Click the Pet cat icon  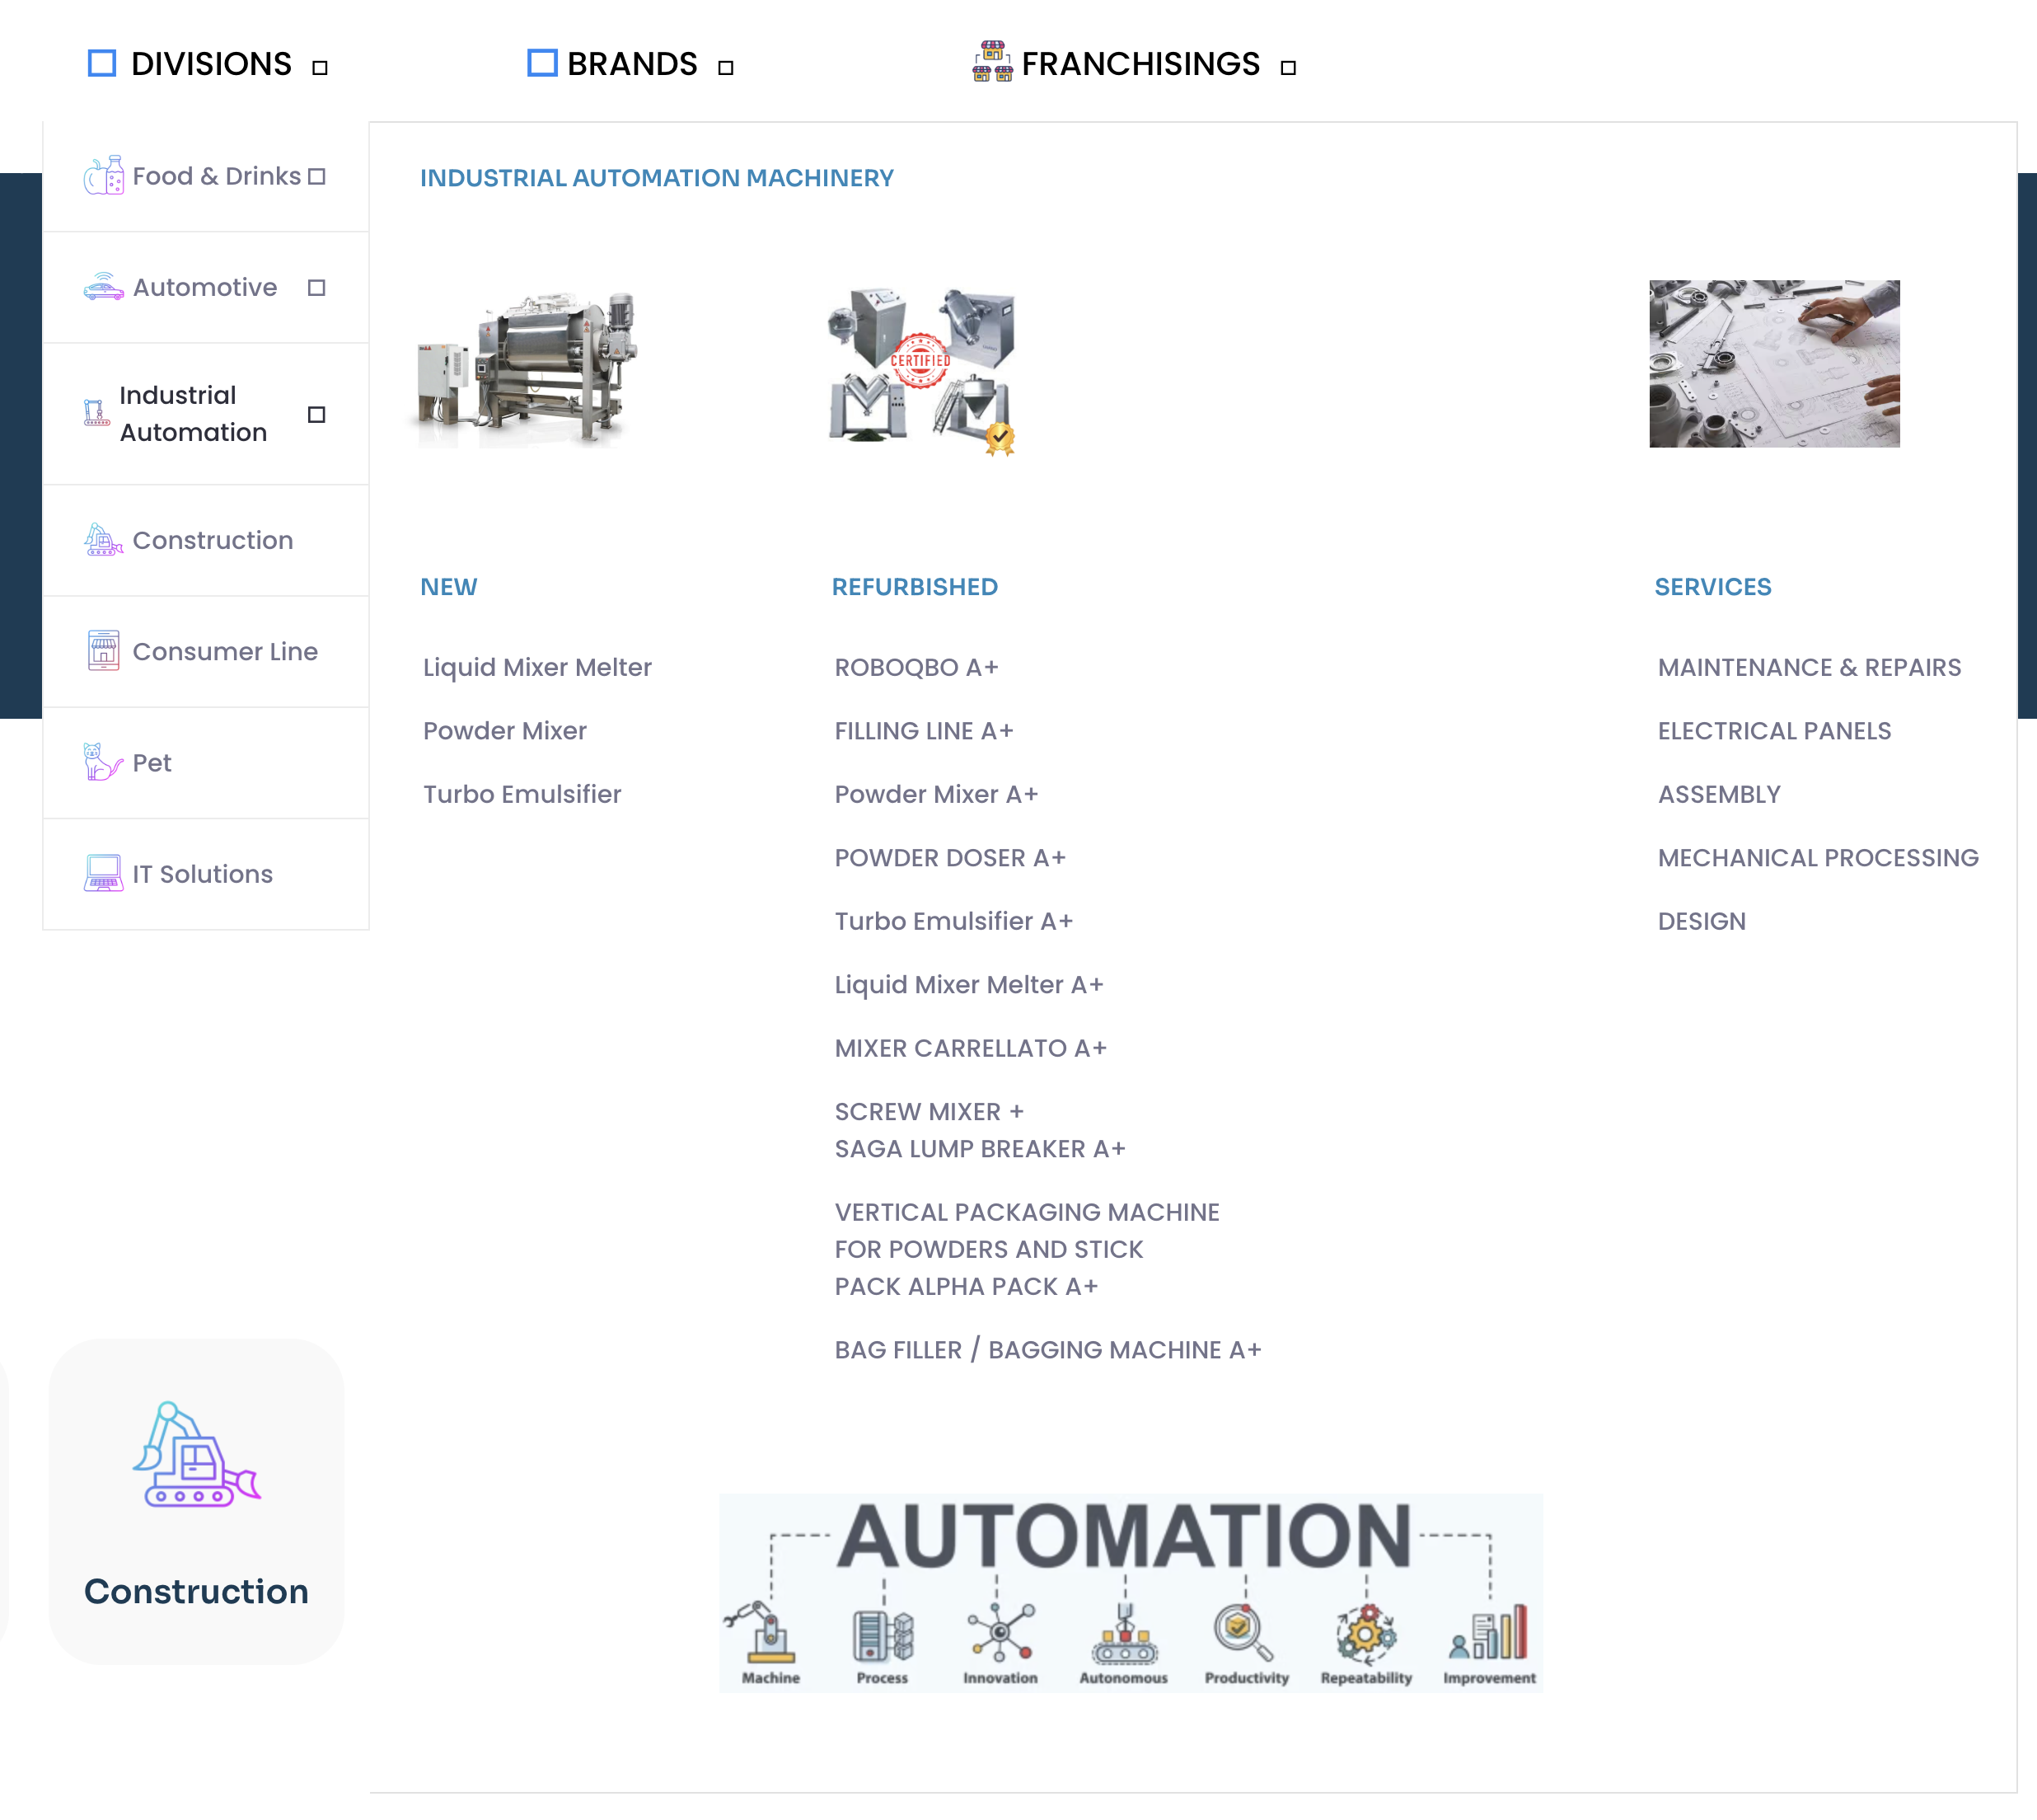[x=104, y=762]
